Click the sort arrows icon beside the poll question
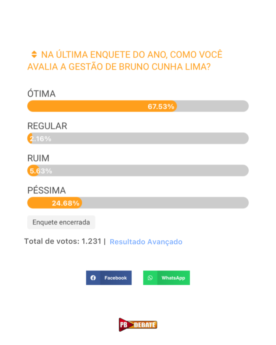The height and width of the screenshot is (345, 276). [x=34, y=54]
